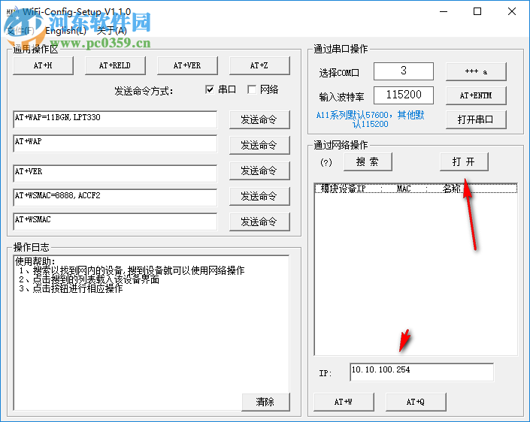Select the 模块设备IP : MAC : 名称 header row
The width and height of the screenshot is (530, 422).
coord(416,188)
